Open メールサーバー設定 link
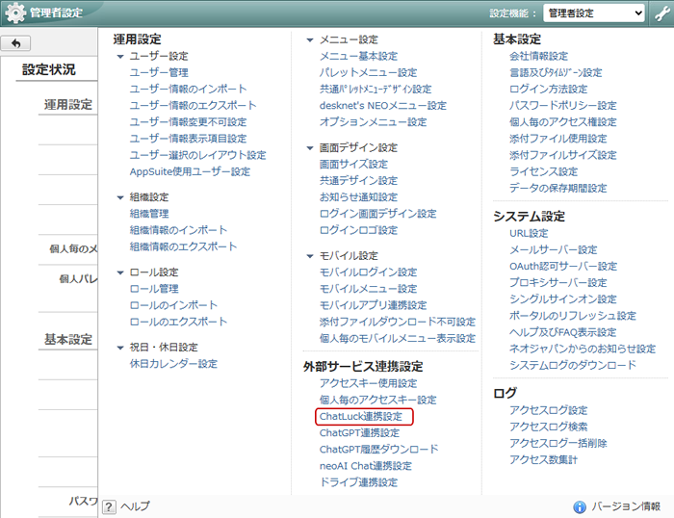The image size is (674, 518). coord(554,249)
